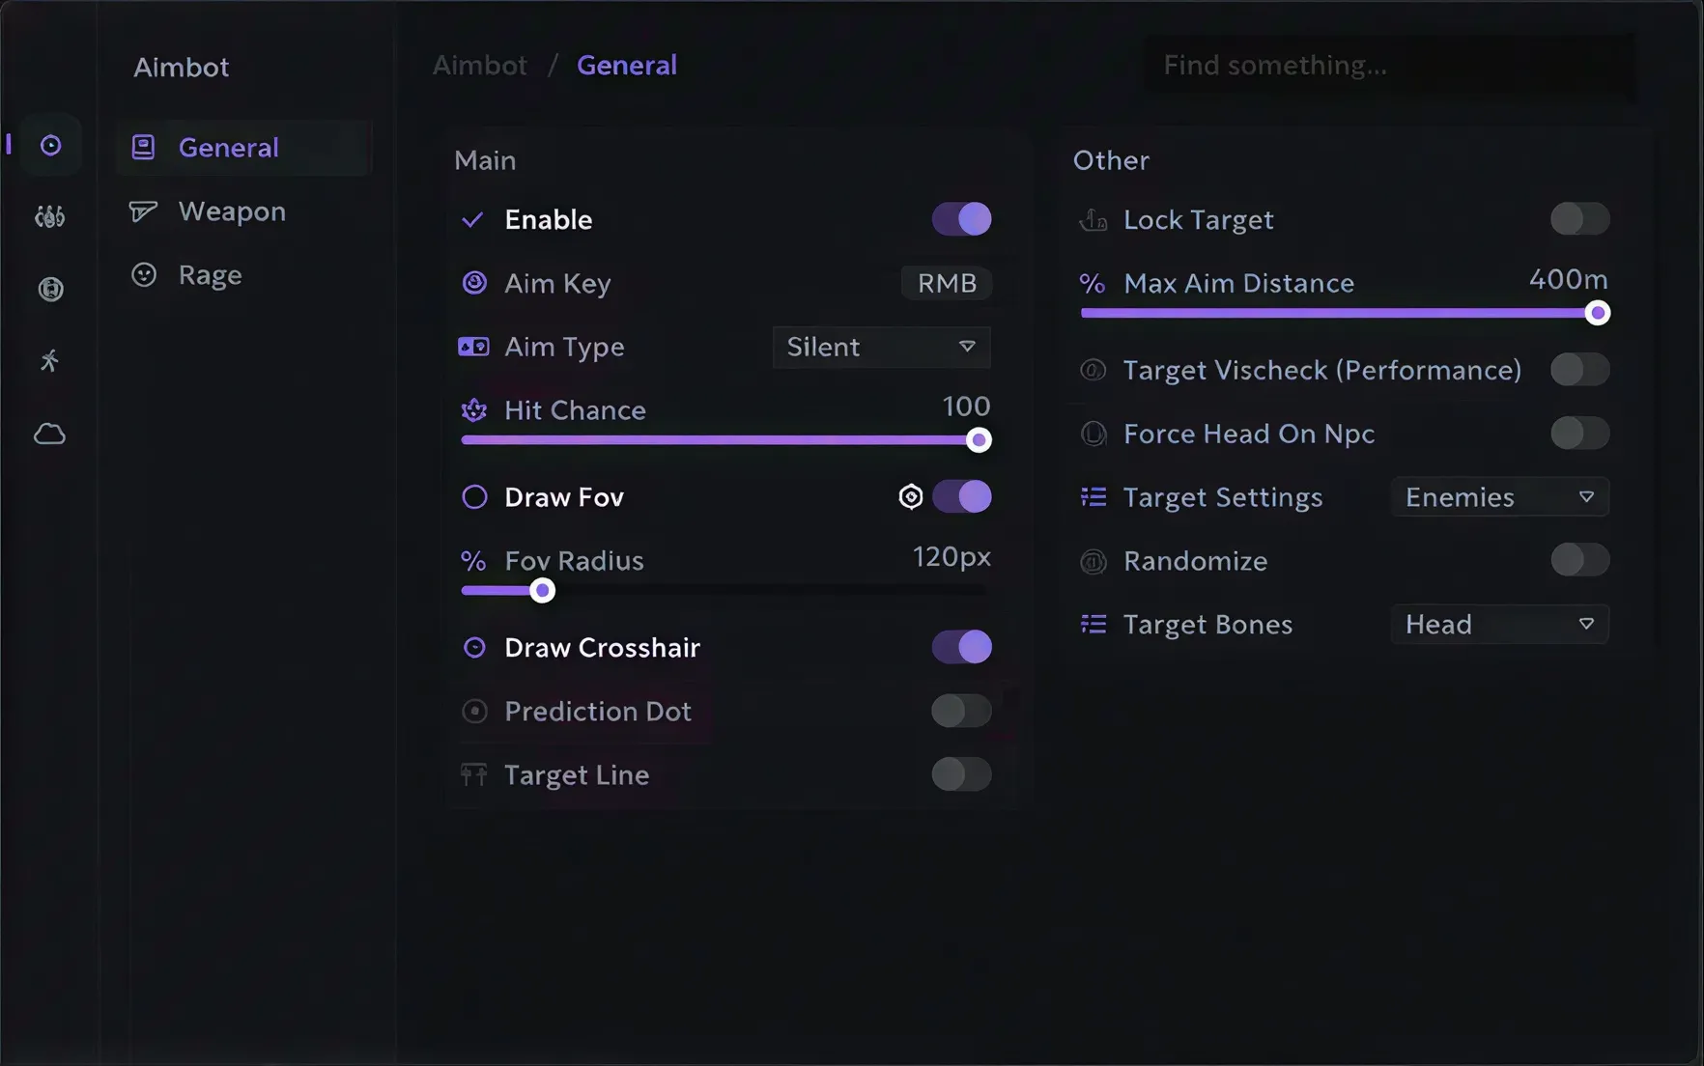Click the percent icon beside Max Aim Distance

(1092, 283)
